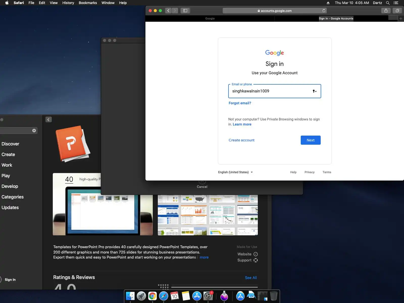Open the slide templates grid screenshot
404x303 pixels.
[208, 215]
